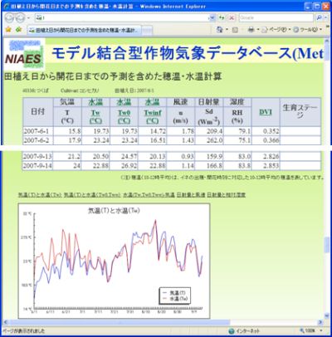Click the address bar field
Image resolution: width=332 pixels, height=337 pixels.
pos(122,18)
